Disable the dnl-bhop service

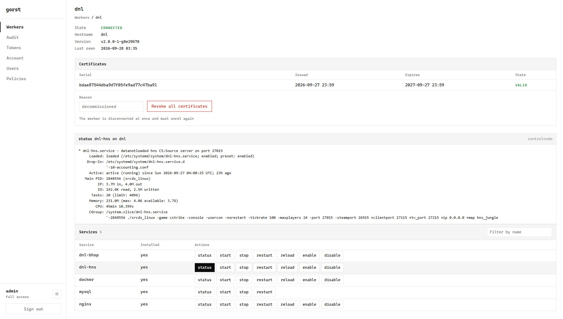coord(332,255)
